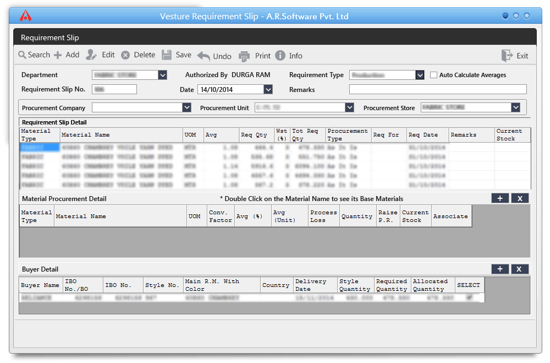Click Save label in toolbar
This screenshot has height=363, width=550.
click(x=184, y=55)
